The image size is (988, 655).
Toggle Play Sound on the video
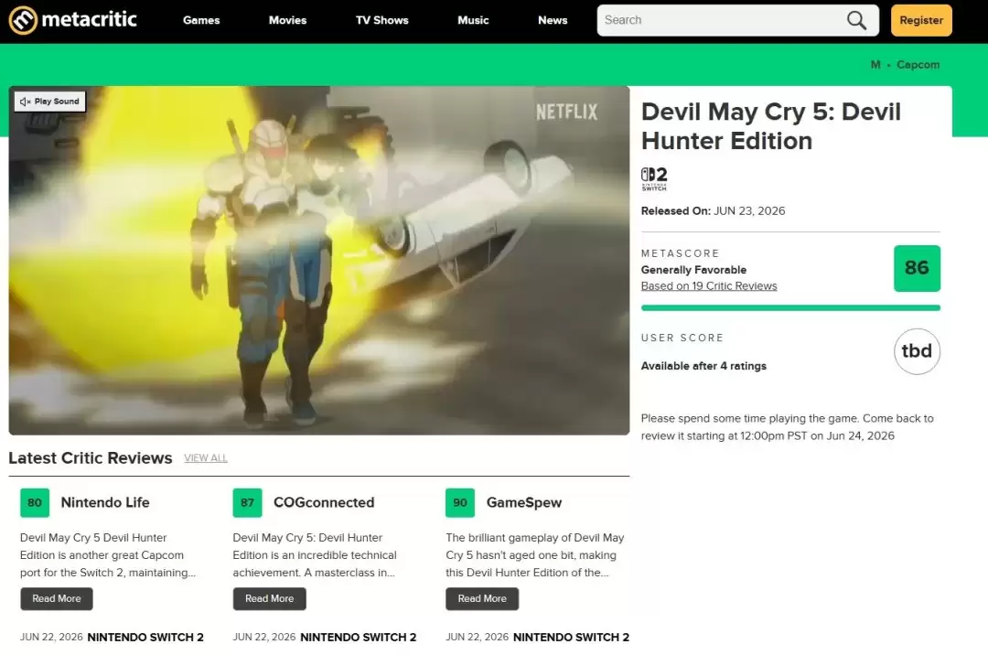[49, 102]
